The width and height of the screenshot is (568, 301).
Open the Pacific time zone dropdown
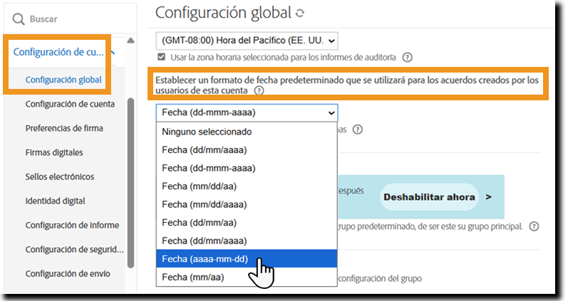(x=247, y=41)
